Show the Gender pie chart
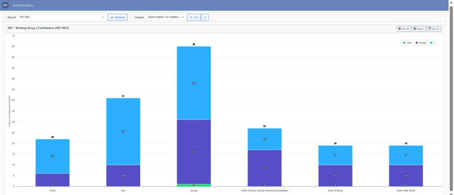This screenshot has width=454, height=195. coord(403,29)
